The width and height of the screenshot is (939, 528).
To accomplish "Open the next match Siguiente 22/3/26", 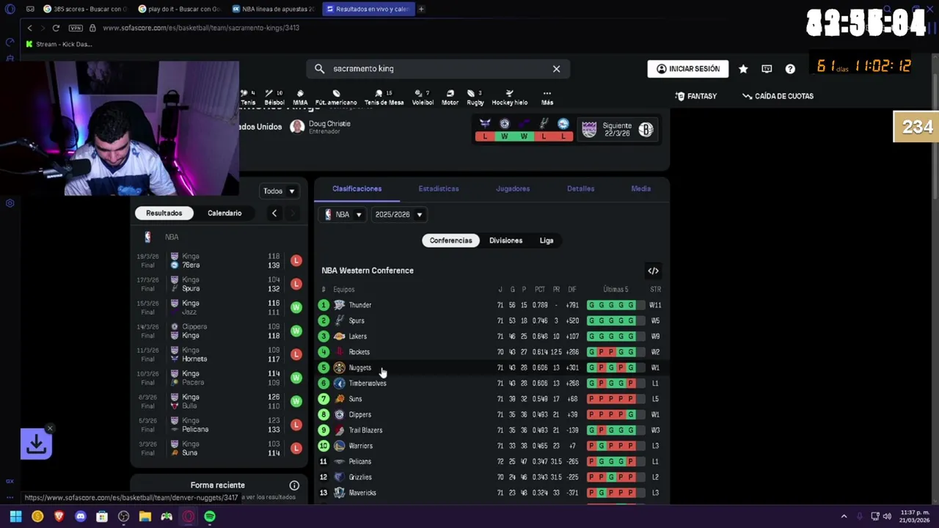I will [x=617, y=130].
